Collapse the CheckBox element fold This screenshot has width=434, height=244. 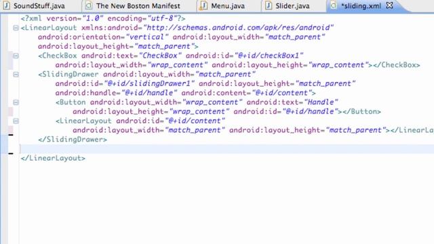coord(16,56)
